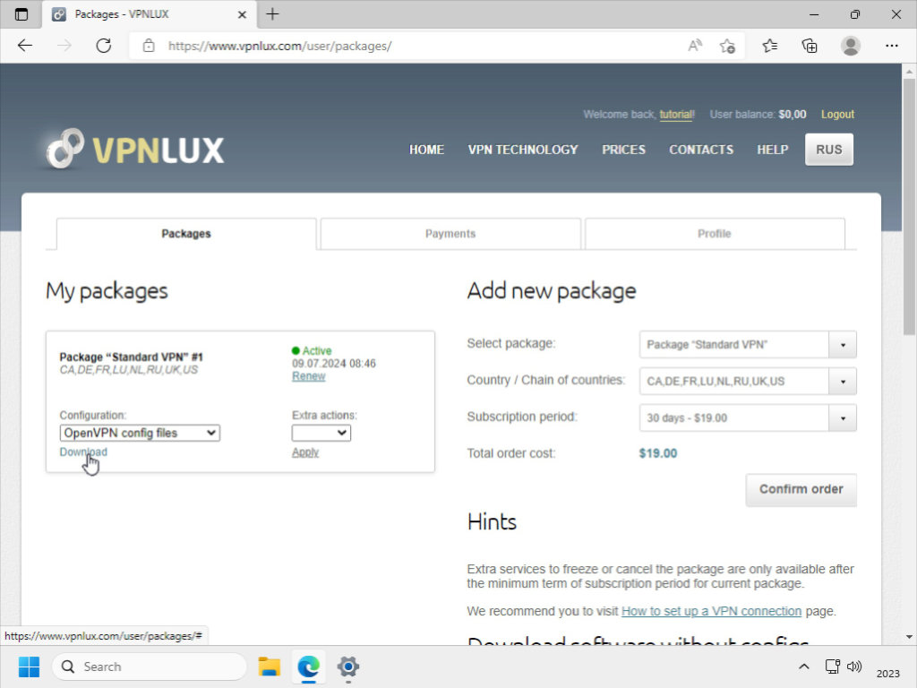Switch to the Profile tab
The height and width of the screenshot is (688, 917).
pyautogui.click(x=714, y=234)
